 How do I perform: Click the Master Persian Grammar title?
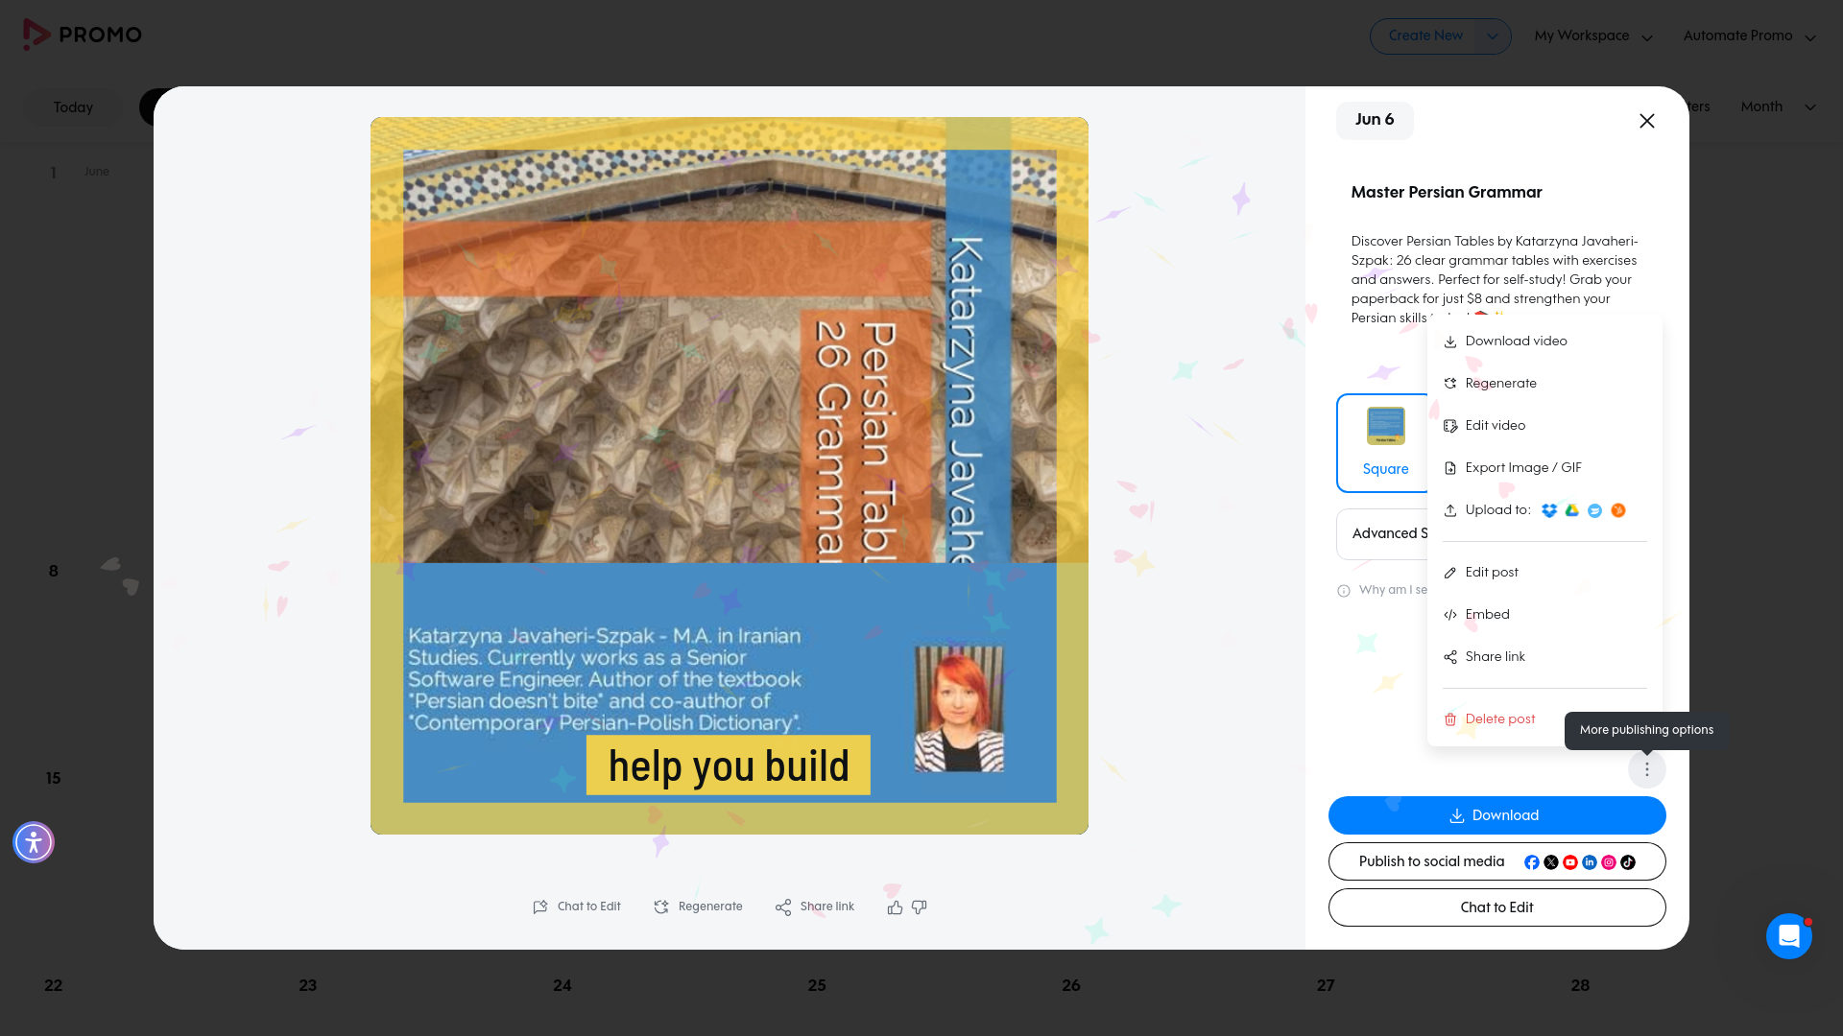1446,192
